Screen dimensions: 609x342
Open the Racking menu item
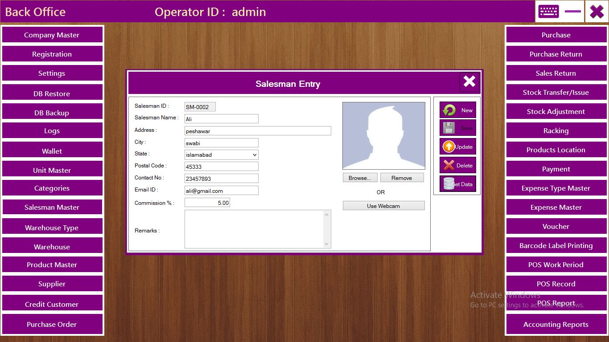tap(556, 130)
